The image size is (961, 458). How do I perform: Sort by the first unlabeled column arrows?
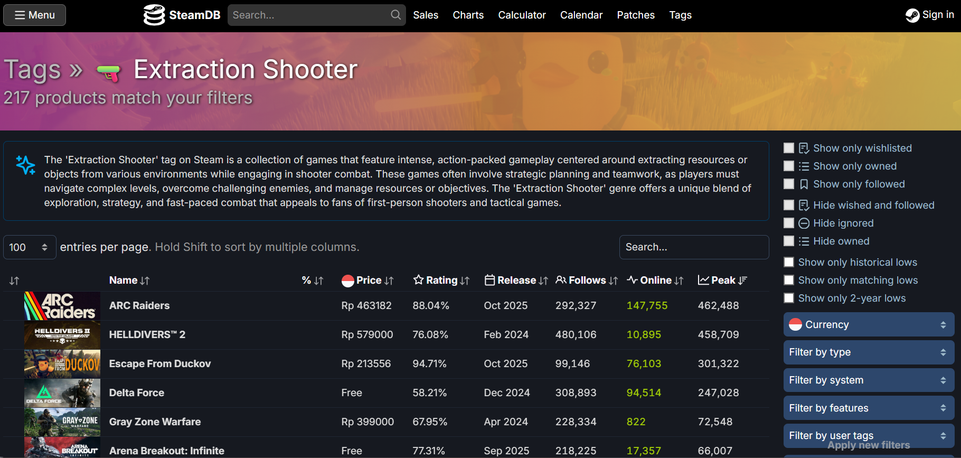(x=14, y=281)
